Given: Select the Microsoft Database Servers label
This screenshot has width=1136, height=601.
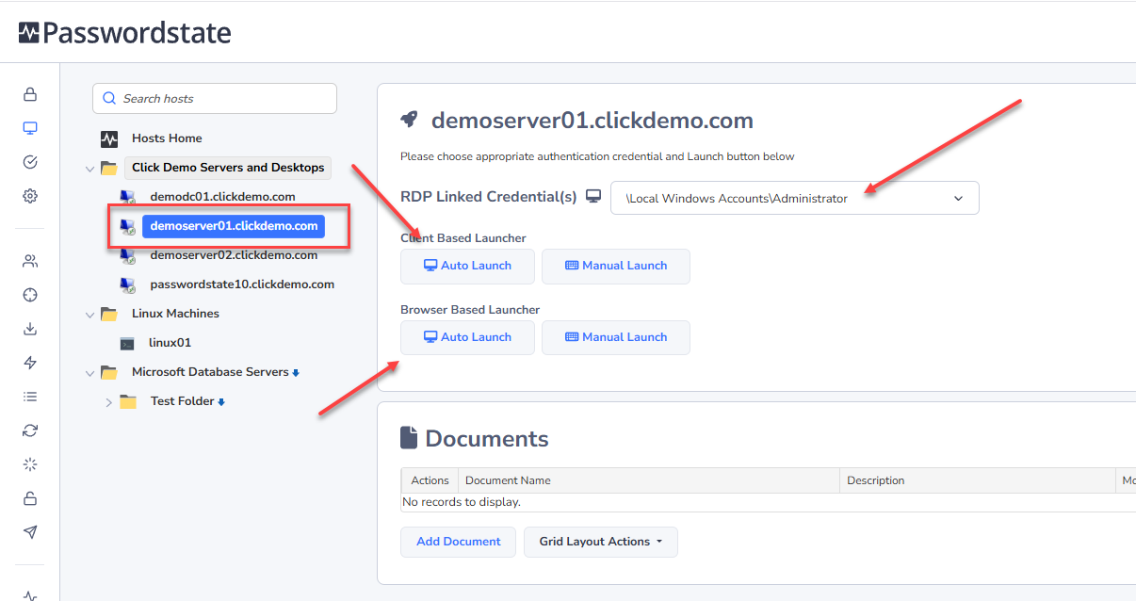Looking at the screenshot, I should click(x=210, y=372).
